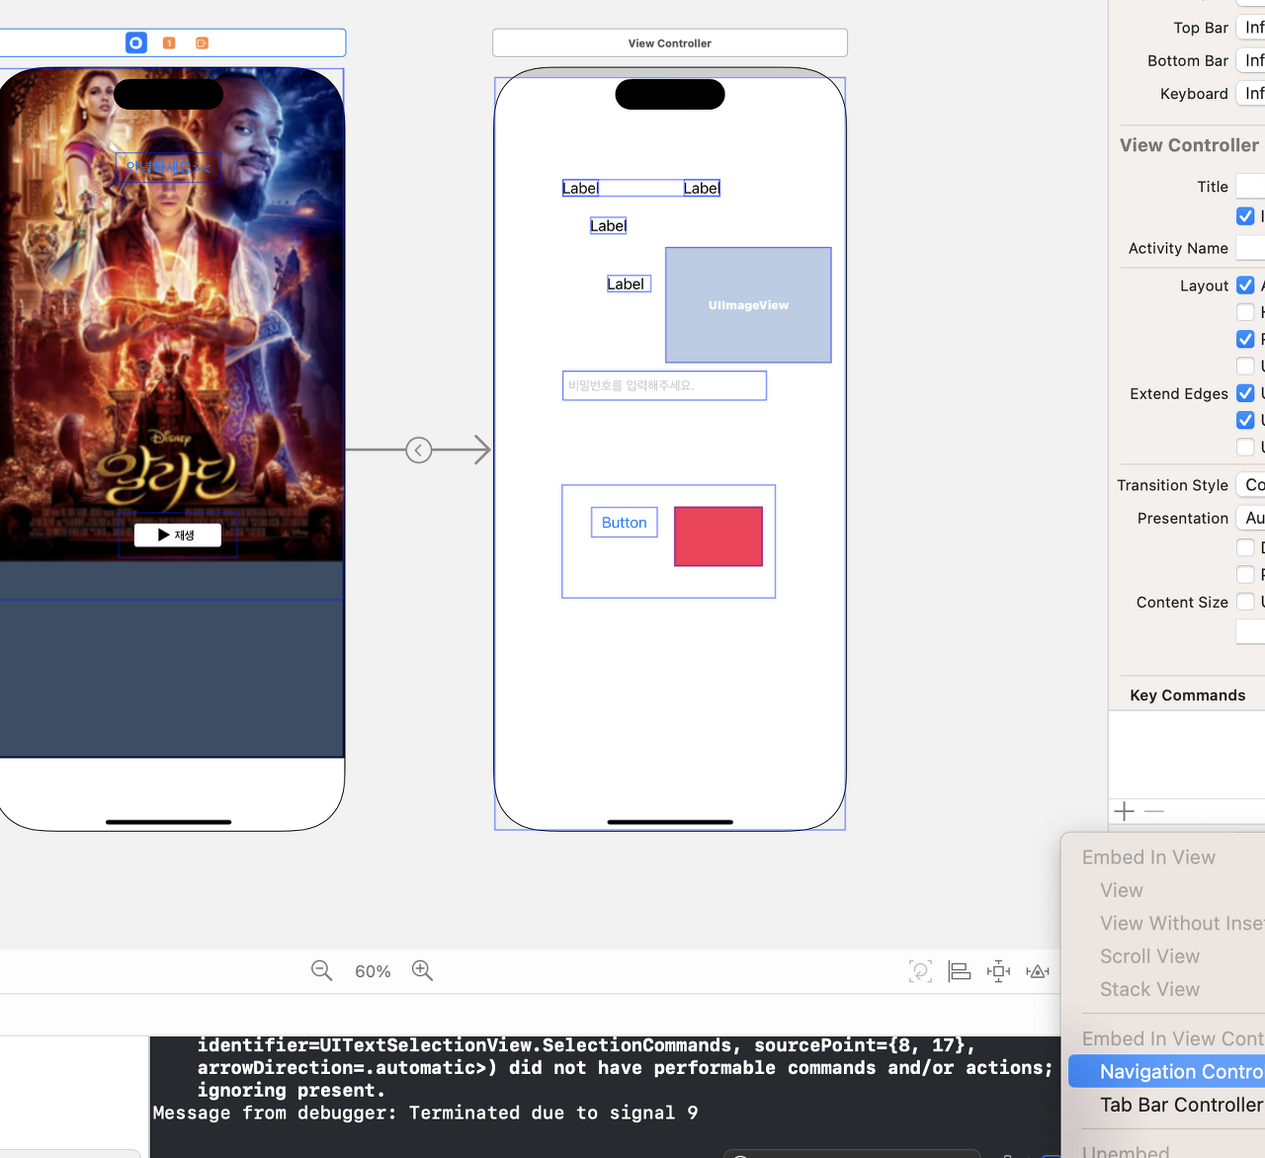The height and width of the screenshot is (1158, 1265).
Task: Click the Key Commands section header
Action: click(1188, 696)
